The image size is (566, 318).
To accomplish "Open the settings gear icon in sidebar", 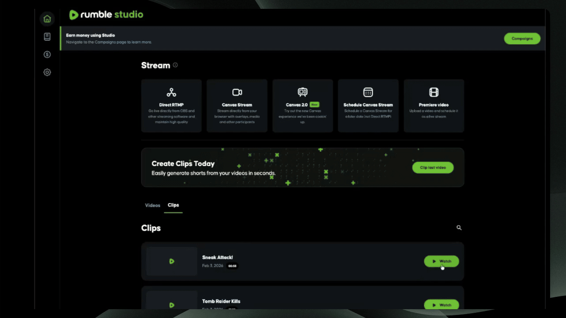I will click(47, 72).
